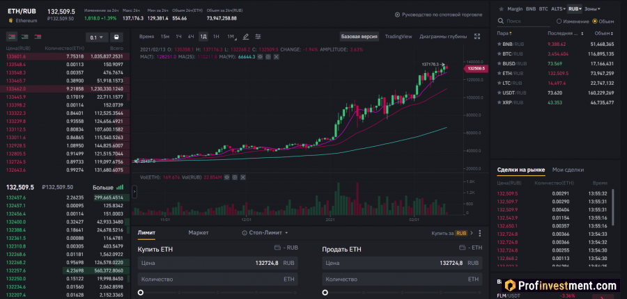
Task: Select the Время chart interval
Action: tap(146, 37)
